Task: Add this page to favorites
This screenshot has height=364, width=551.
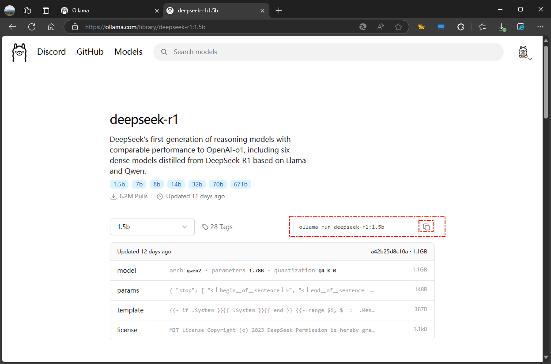Action: [x=398, y=27]
